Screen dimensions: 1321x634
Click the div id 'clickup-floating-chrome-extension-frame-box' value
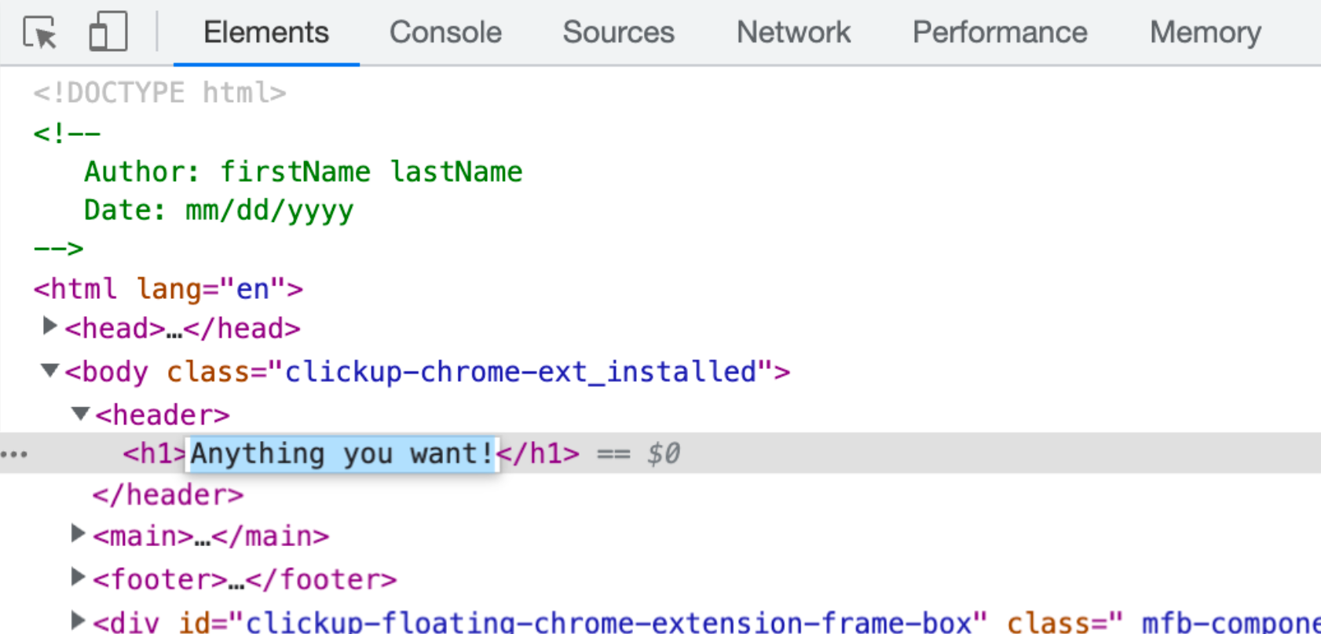tap(609, 622)
